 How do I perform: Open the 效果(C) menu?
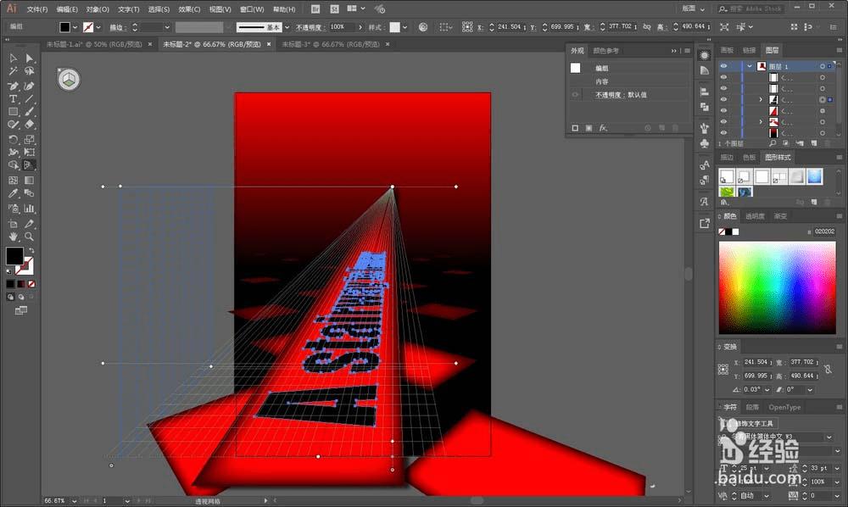[189, 9]
